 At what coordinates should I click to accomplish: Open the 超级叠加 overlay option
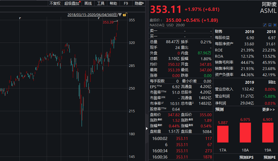[72, 3]
